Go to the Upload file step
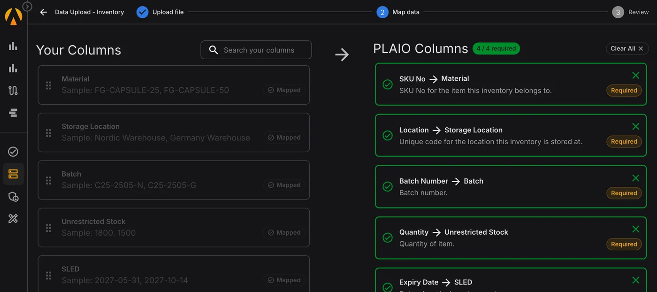The height and width of the screenshot is (292, 657). 160,12
